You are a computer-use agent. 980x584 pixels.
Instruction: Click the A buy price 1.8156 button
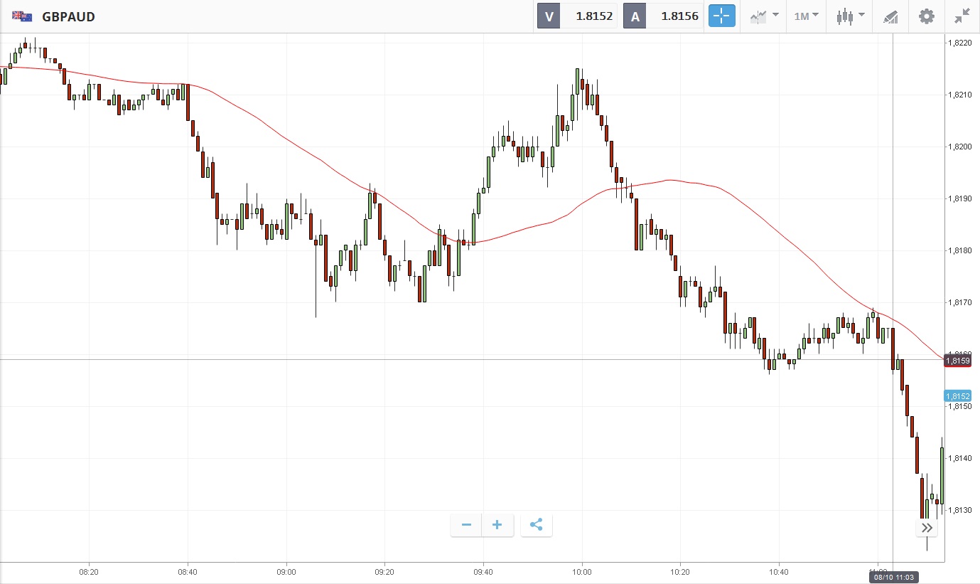click(x=663, y=16)
